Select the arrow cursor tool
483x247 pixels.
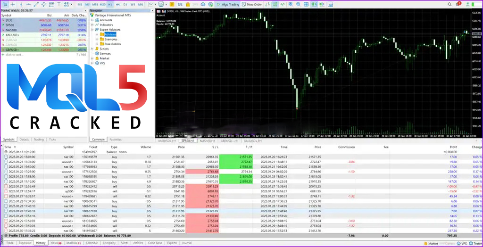coord(5,4)
